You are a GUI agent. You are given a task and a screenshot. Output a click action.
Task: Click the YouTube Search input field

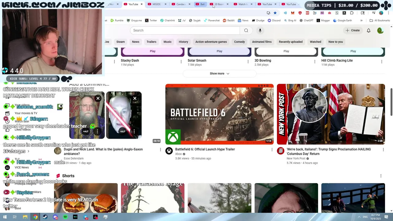pos(185,30)
